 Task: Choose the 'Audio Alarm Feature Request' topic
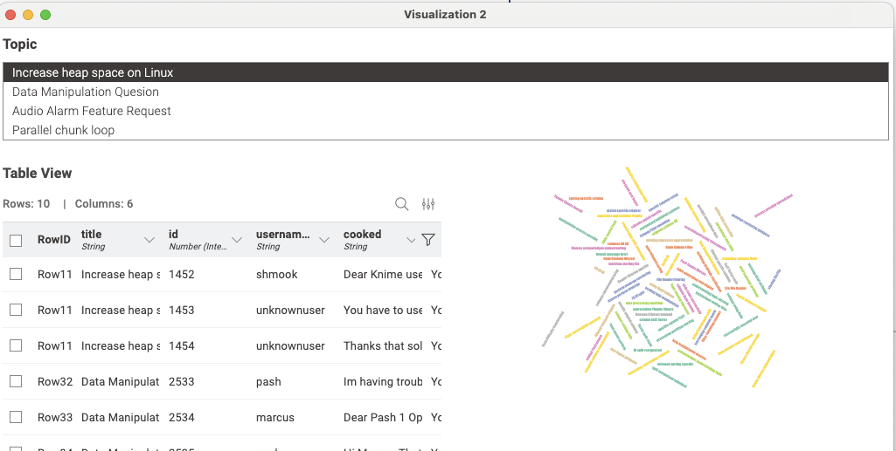92,111
